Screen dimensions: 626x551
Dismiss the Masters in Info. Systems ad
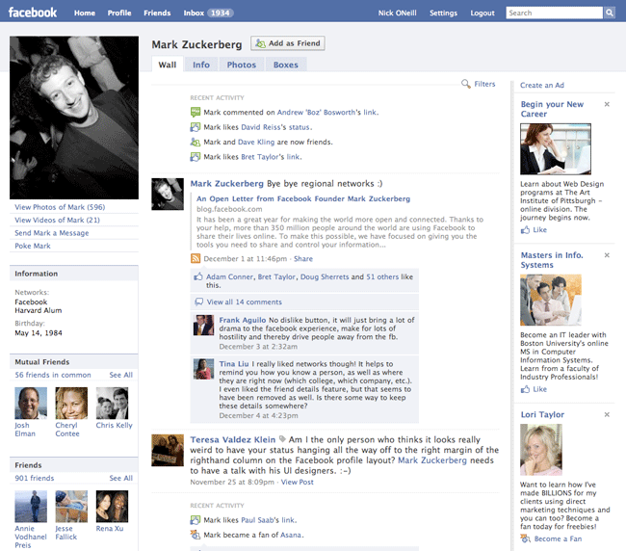607,255
